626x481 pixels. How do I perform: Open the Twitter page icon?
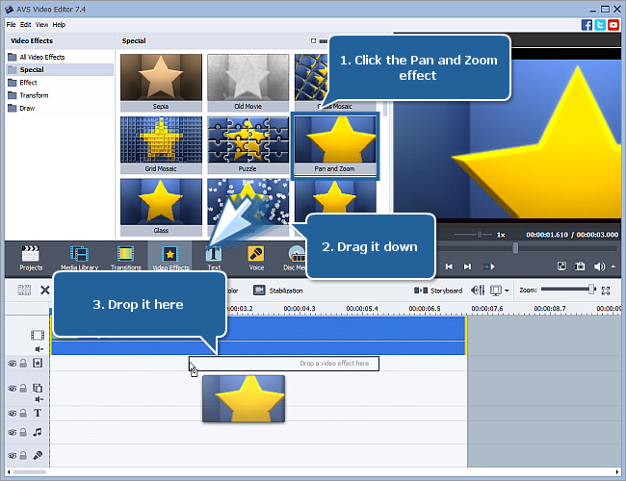click(x=600, y=25)
